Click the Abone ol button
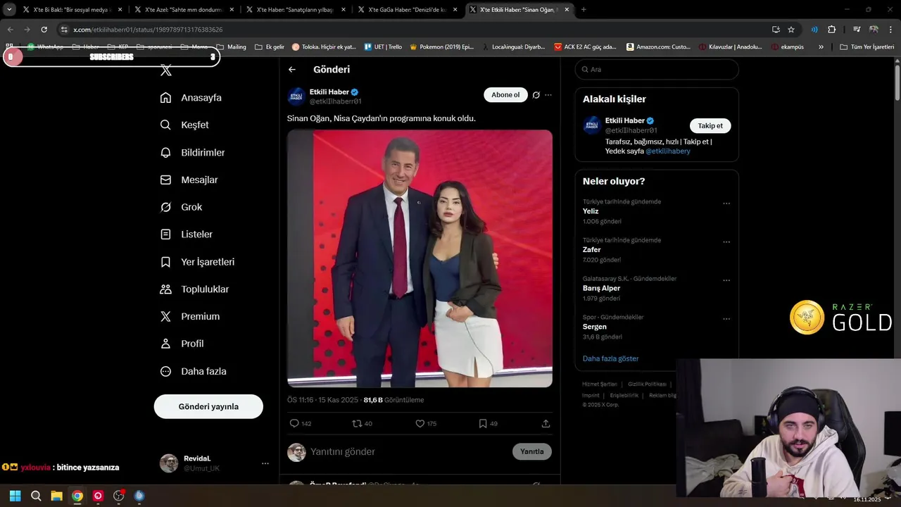901x507 pixels. click(x=505, y=95)
